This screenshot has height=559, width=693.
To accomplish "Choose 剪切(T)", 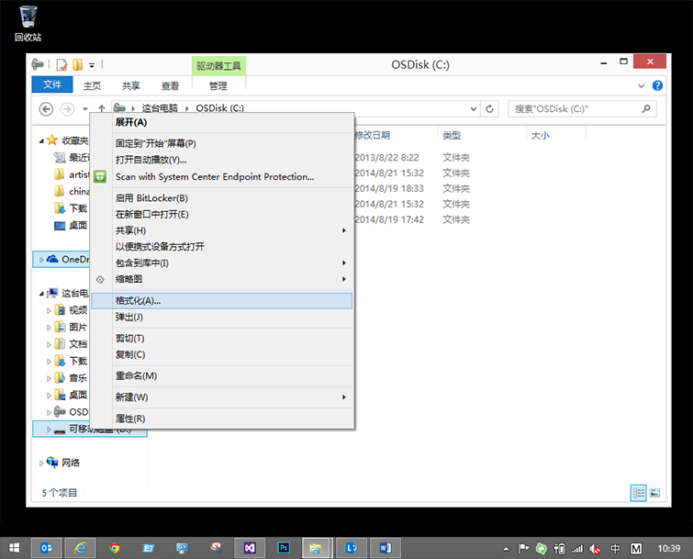I will 221,339.
